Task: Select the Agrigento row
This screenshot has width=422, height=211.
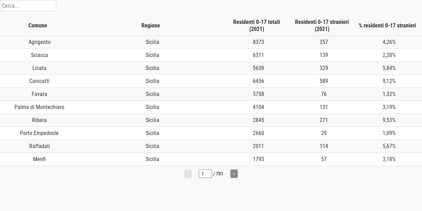Action: point(39,42)
